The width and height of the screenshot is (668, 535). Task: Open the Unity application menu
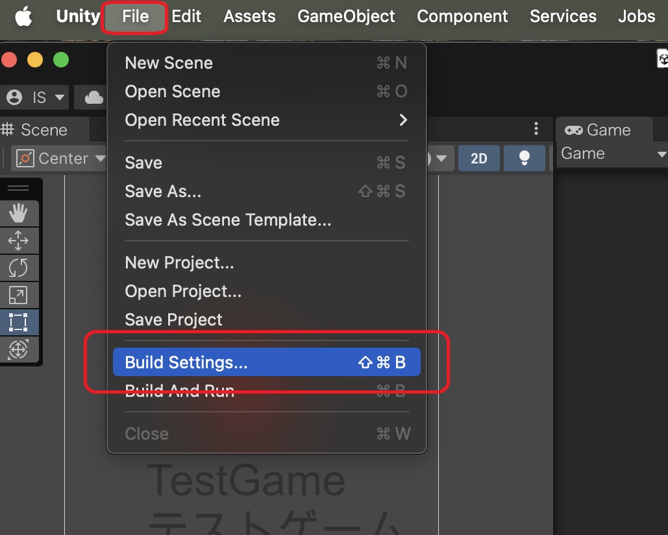pyautogui.click(x=78, y=16)
